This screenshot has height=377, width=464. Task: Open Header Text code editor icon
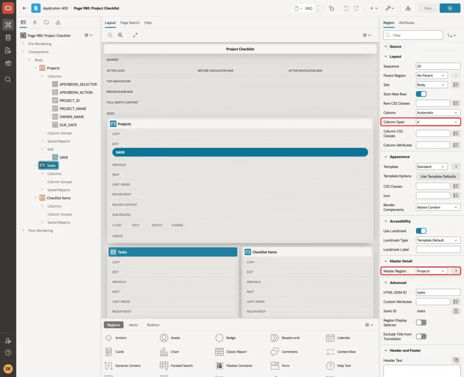pos(456,360)
